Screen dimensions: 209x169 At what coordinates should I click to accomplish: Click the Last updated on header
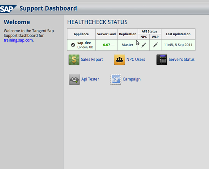[178, 34]
